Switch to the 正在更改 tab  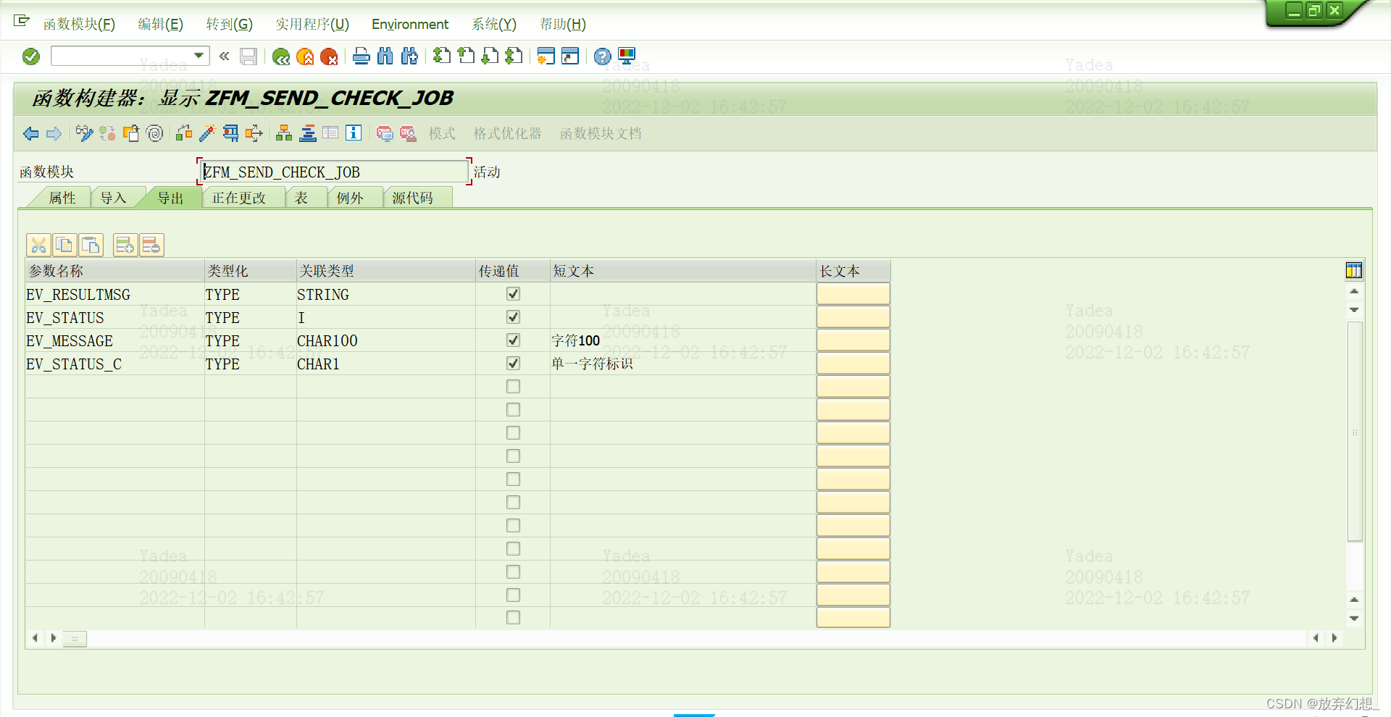pos(239,198)
